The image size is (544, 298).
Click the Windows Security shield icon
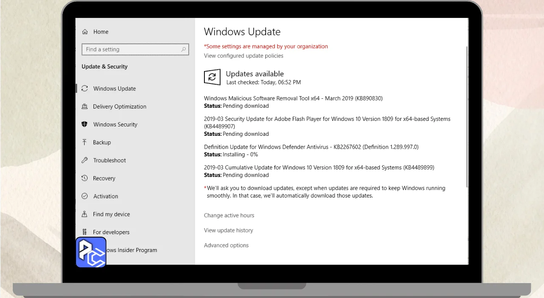pos(85,124)
